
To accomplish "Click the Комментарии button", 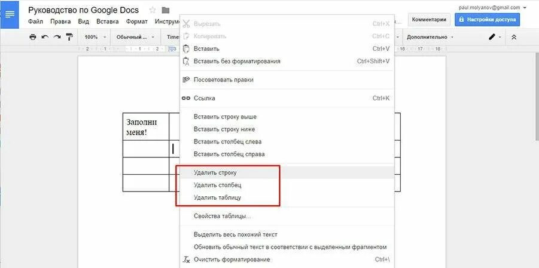I will (x=429, y=20).
